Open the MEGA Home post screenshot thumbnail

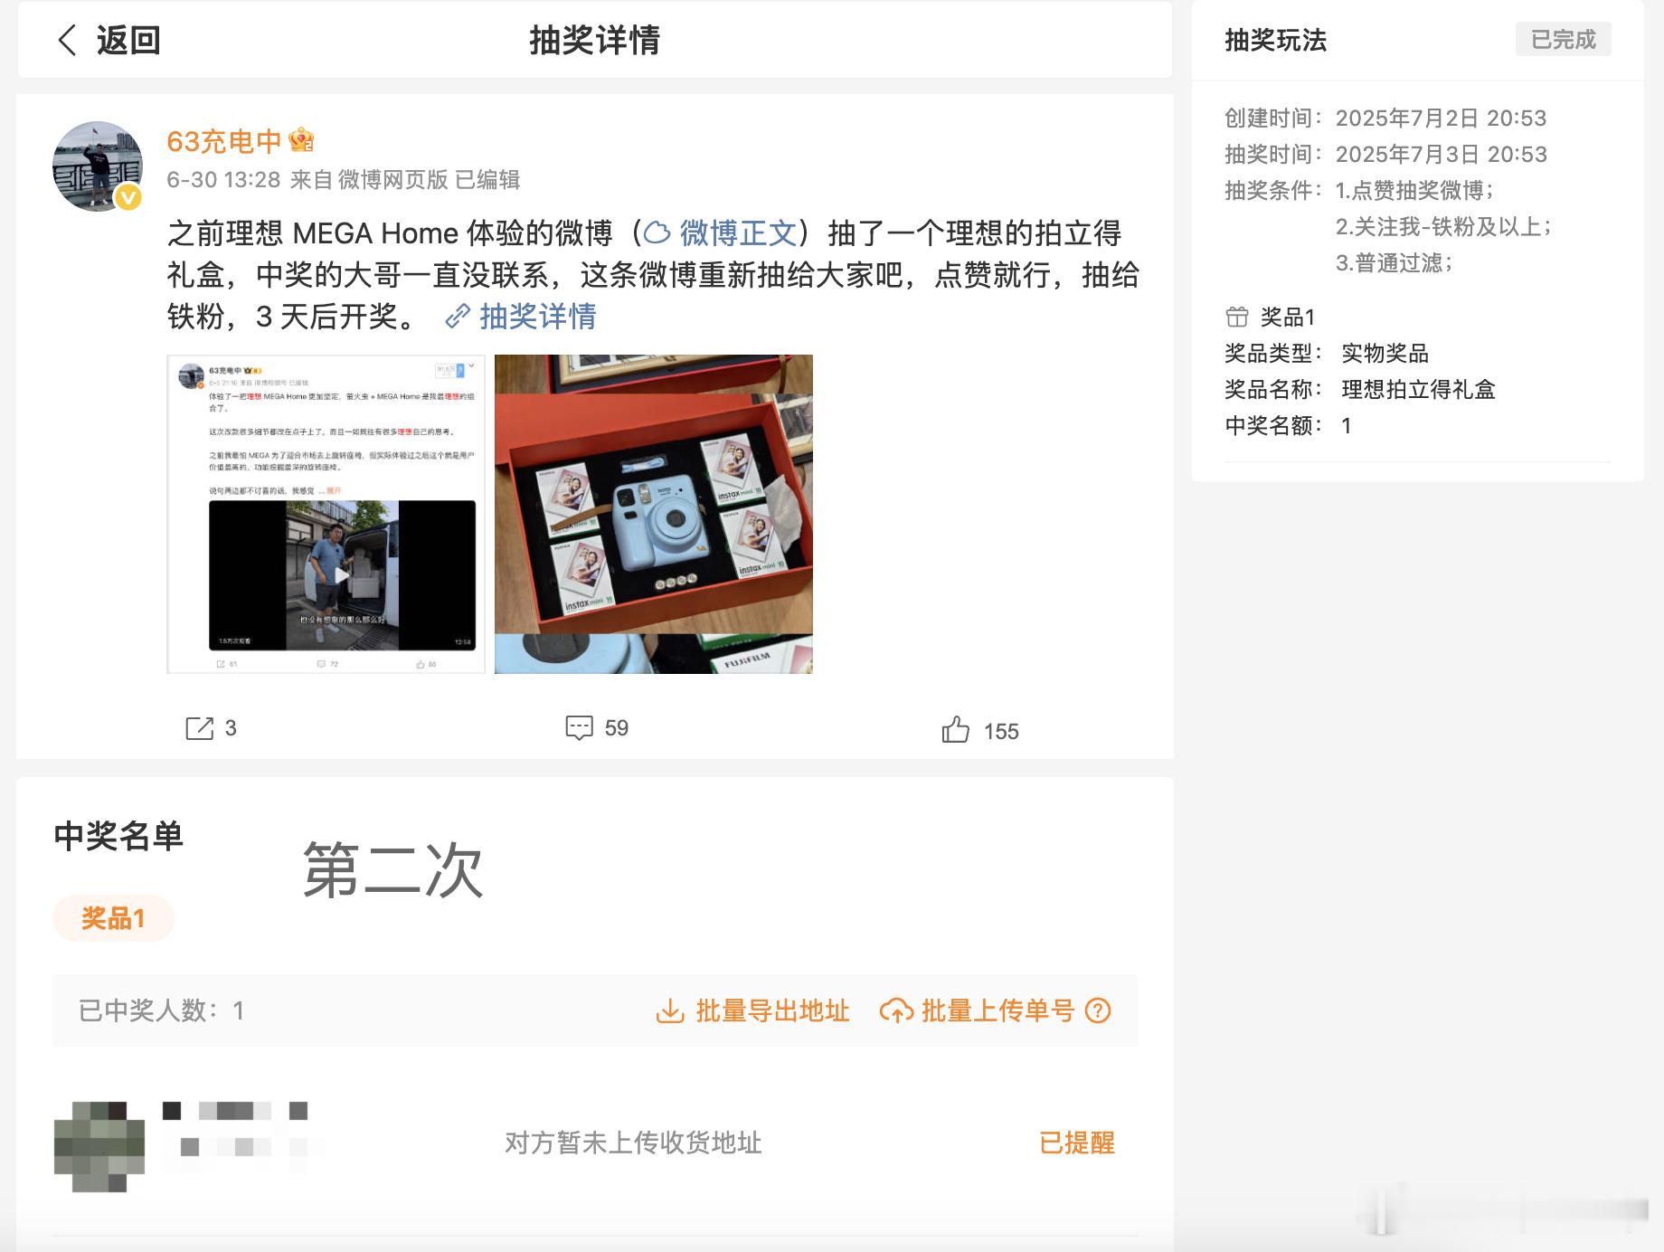(x=326, y=514)
